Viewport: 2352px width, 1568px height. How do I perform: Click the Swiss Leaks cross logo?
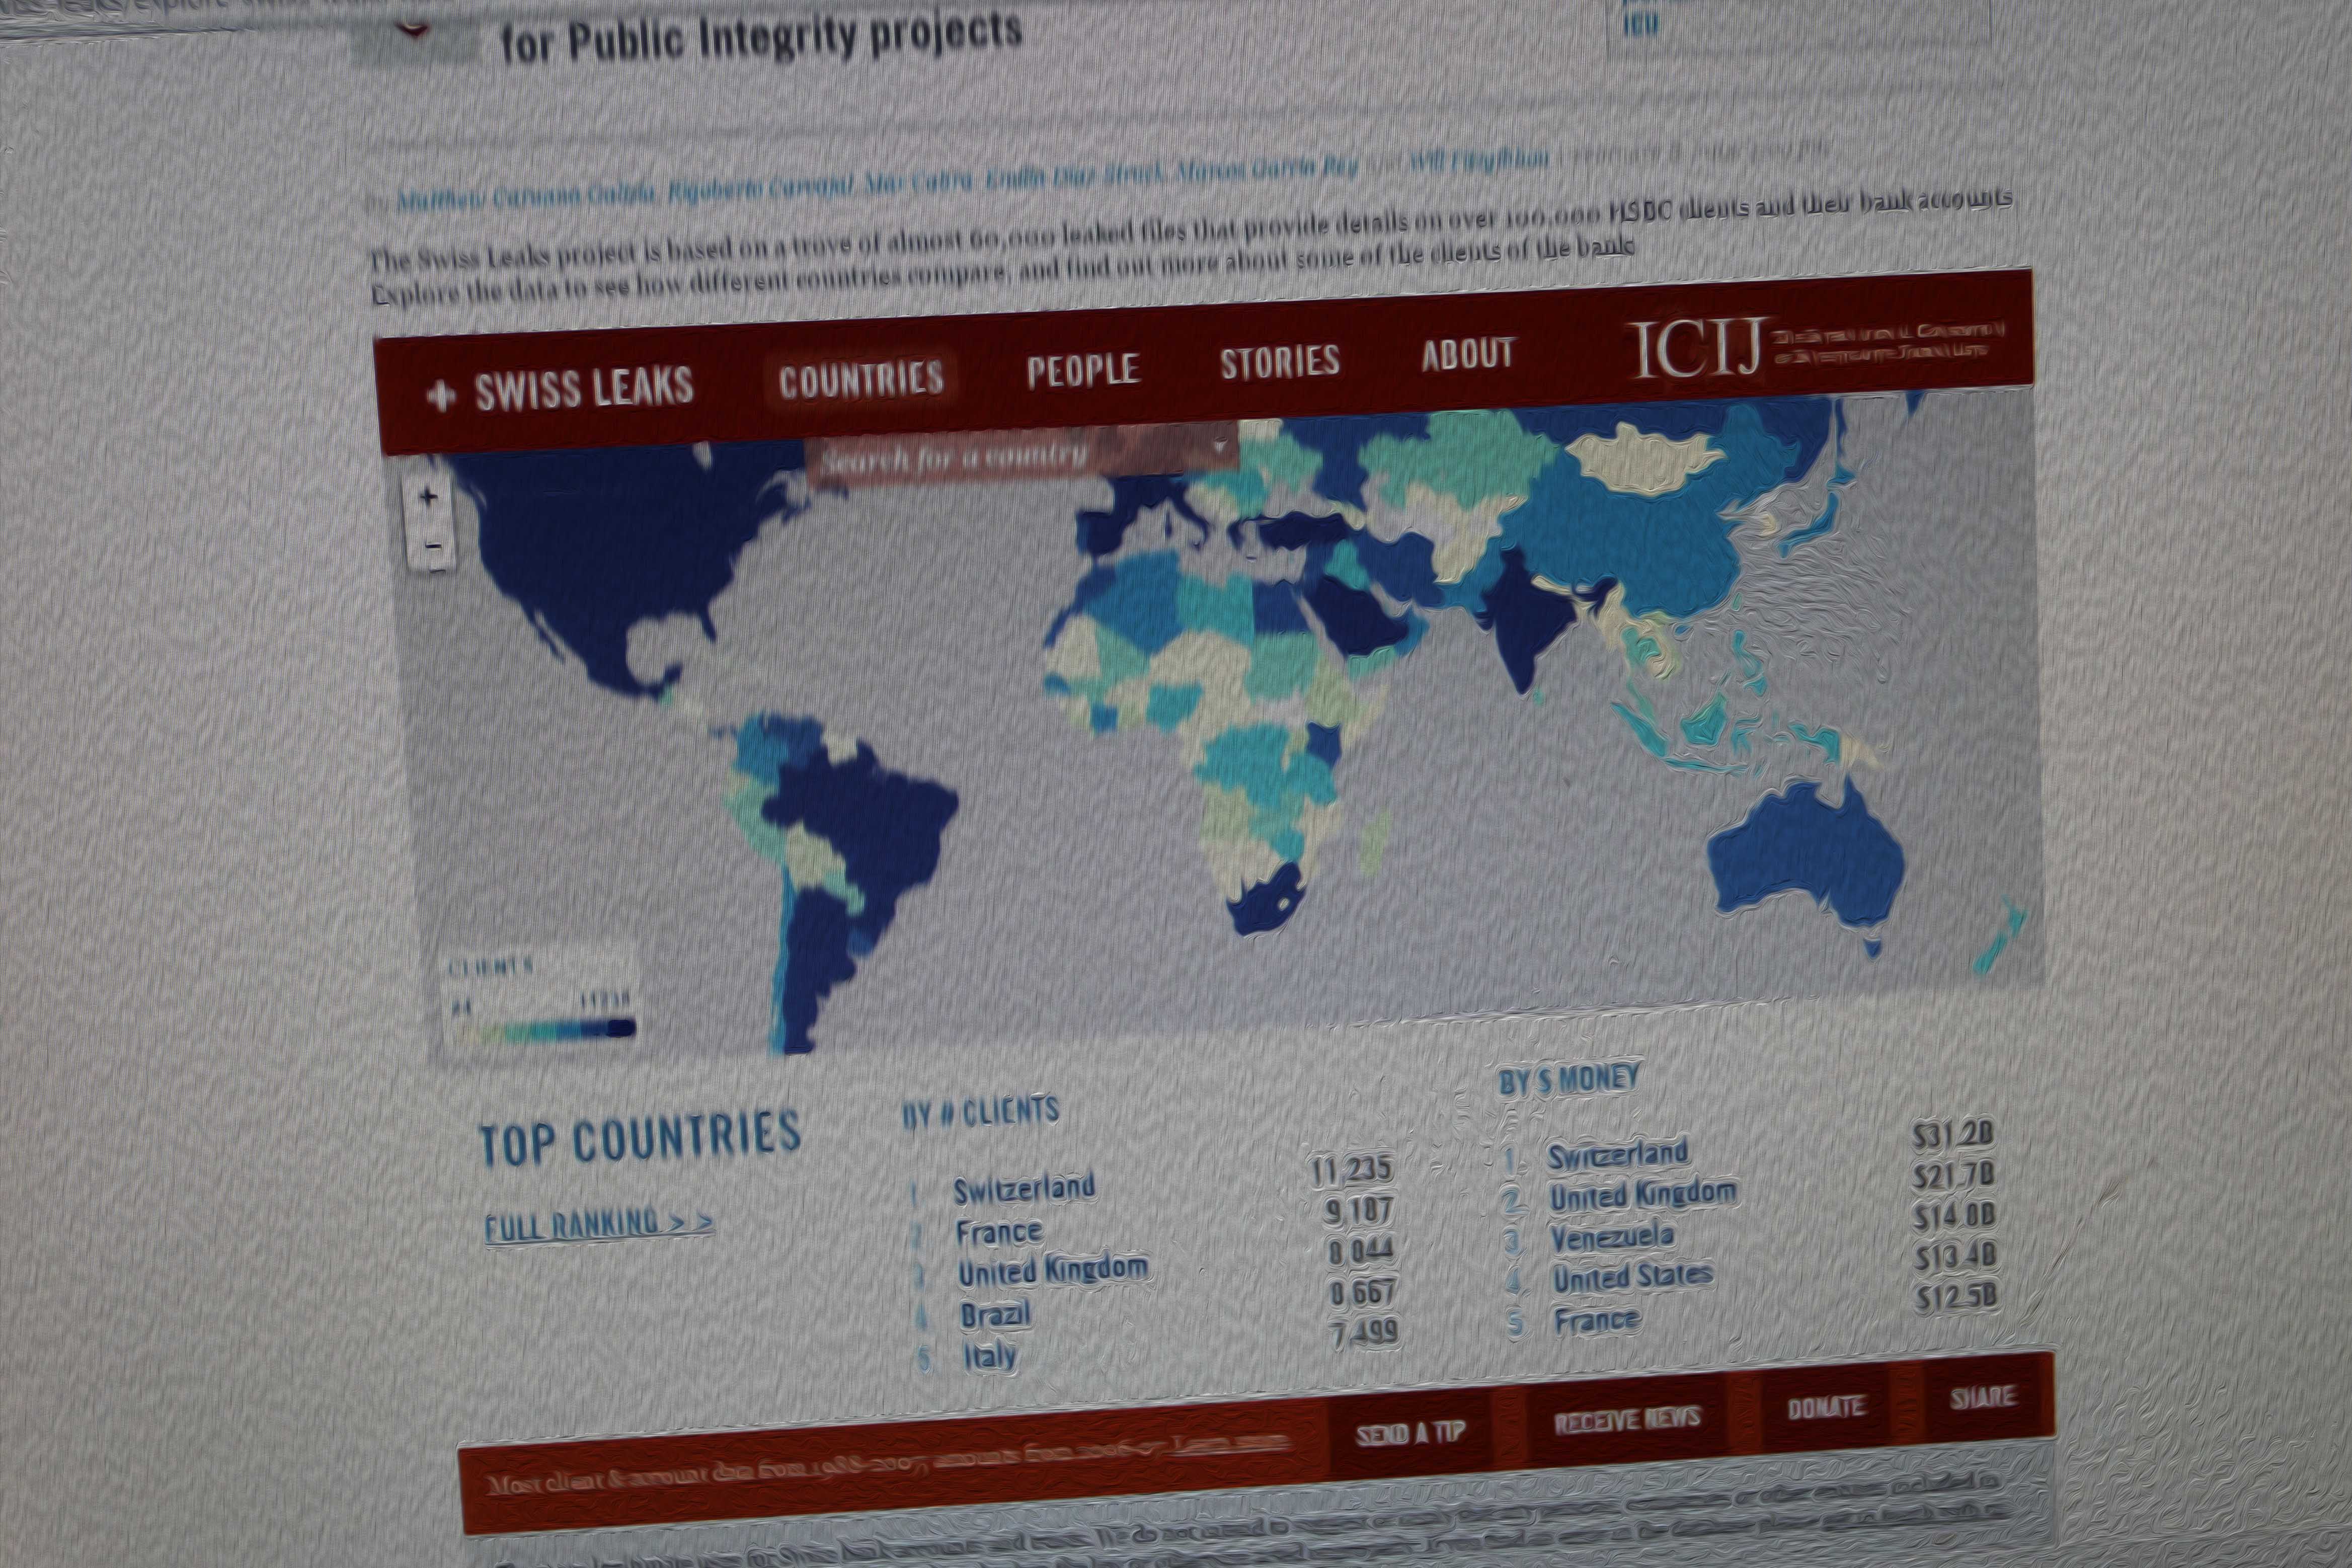440,395
